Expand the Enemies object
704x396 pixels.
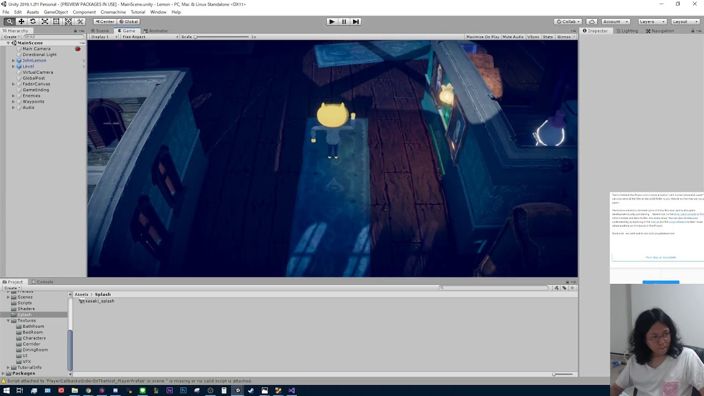click(14, 96)
